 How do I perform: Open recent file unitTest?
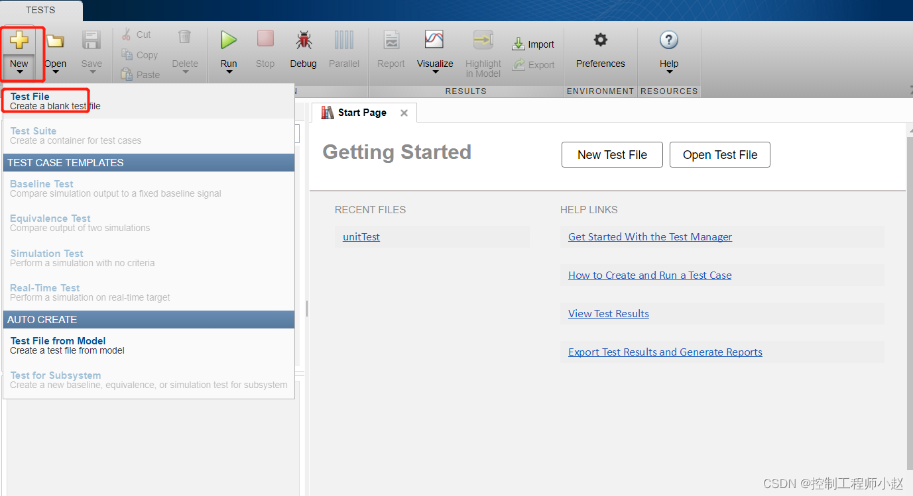click(361, 237)
